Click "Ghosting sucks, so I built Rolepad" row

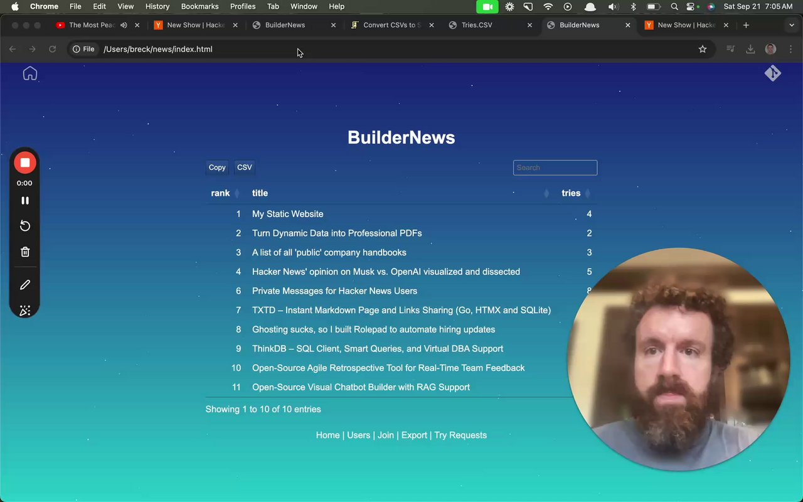(x=373, y=329)
